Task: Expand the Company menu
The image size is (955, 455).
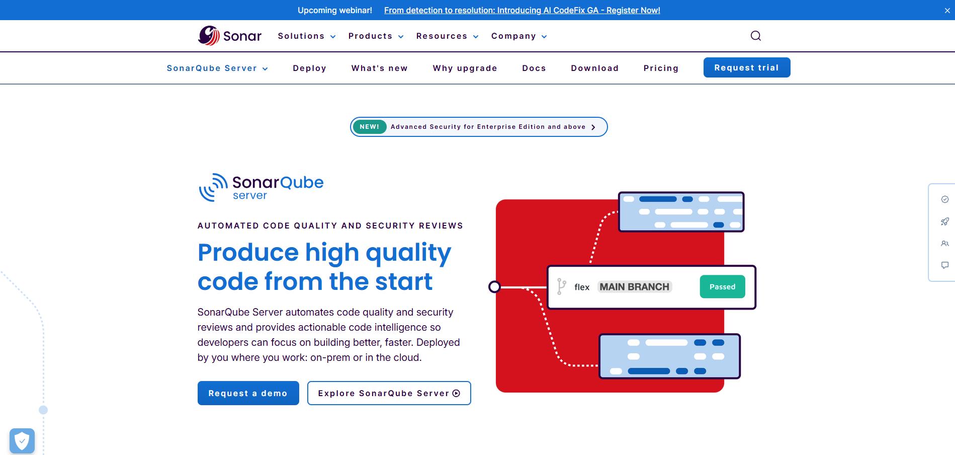Action: coord(519,36)
